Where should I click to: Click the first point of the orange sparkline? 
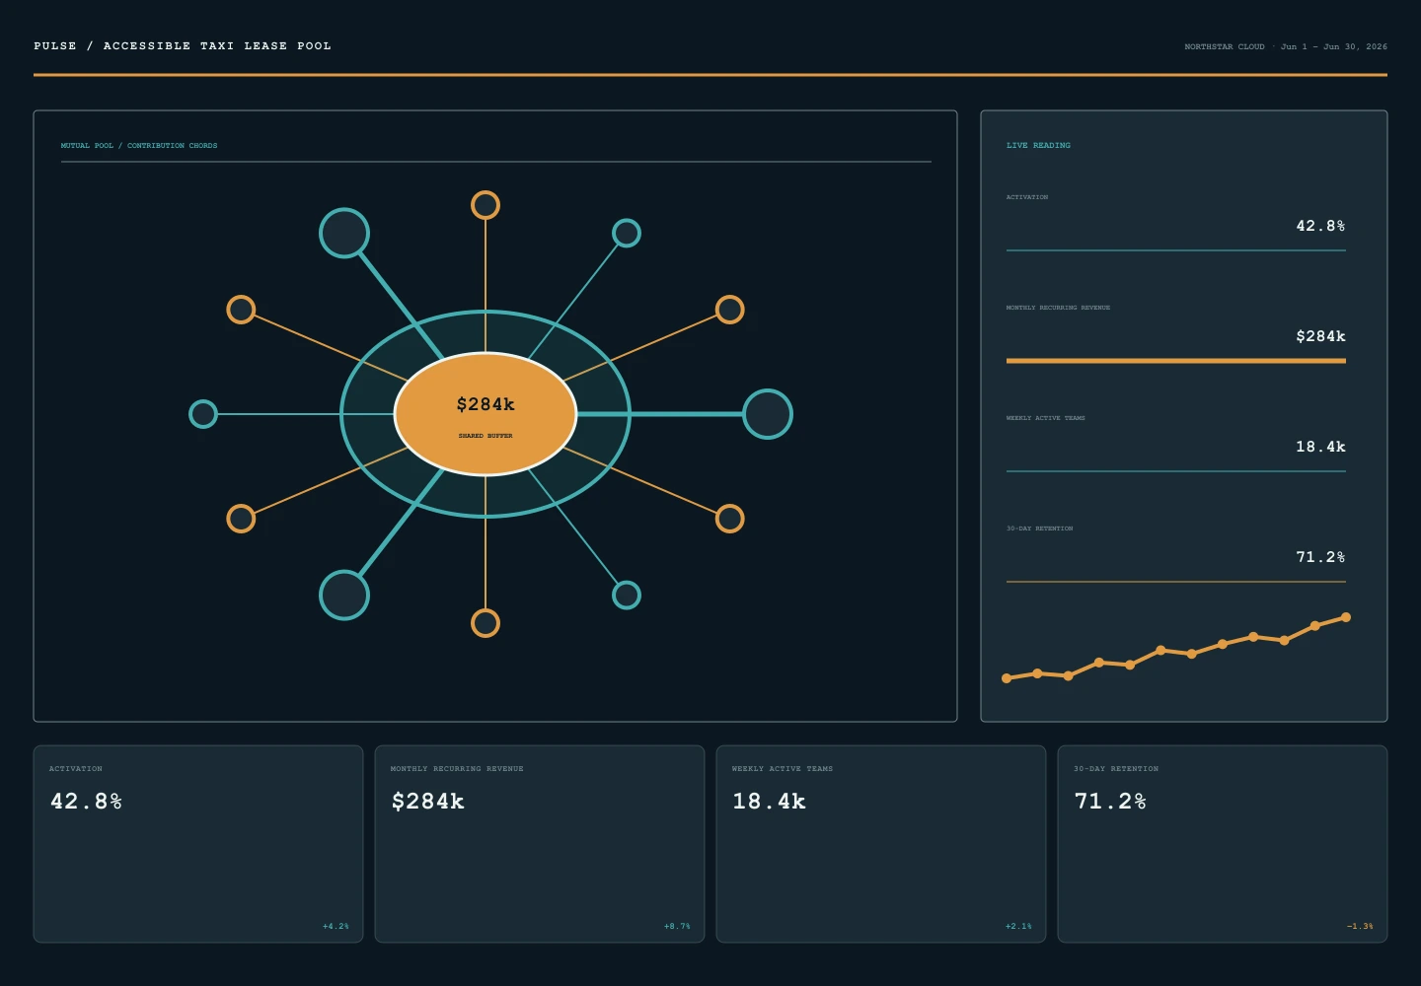click(1007, 678)
